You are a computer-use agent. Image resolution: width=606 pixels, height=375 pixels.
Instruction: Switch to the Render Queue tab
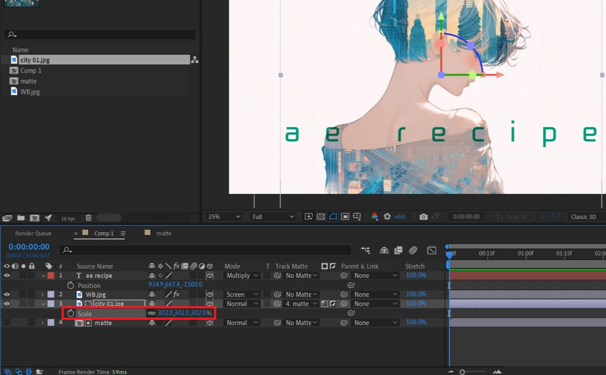[x=33, y=233]
